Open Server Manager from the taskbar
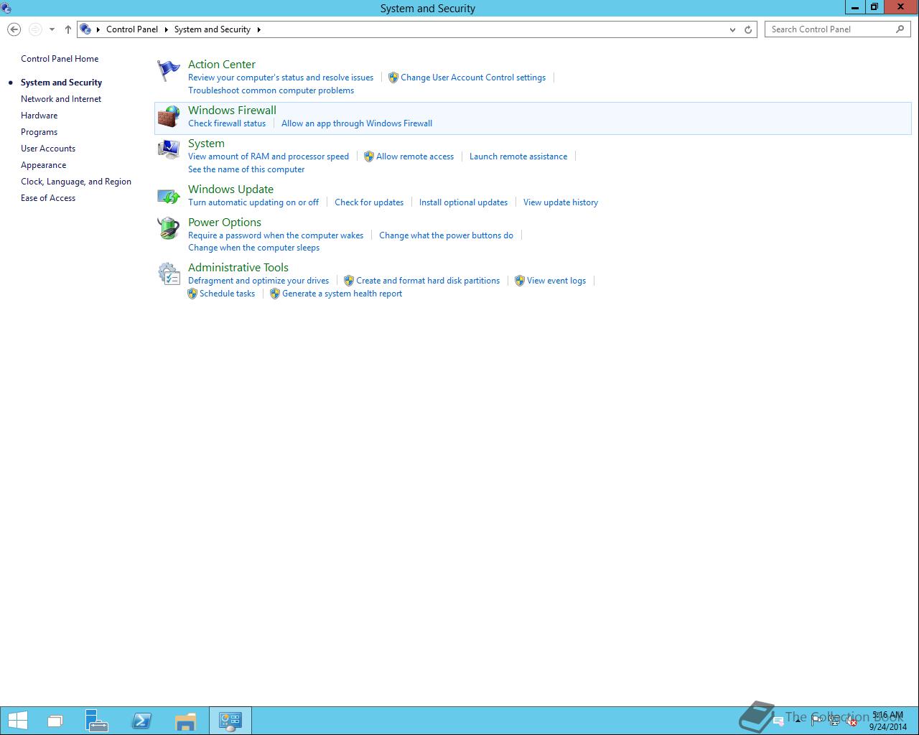Screen dimensions: 919x735 tap(97, 721)
